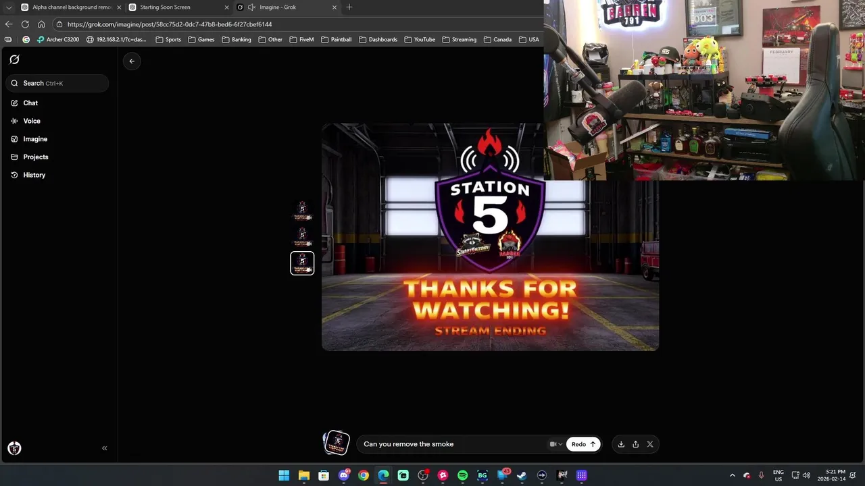The image size is (865, 486).
Task: Click the microphone icon in the system tray
Action: coord(762,475)
